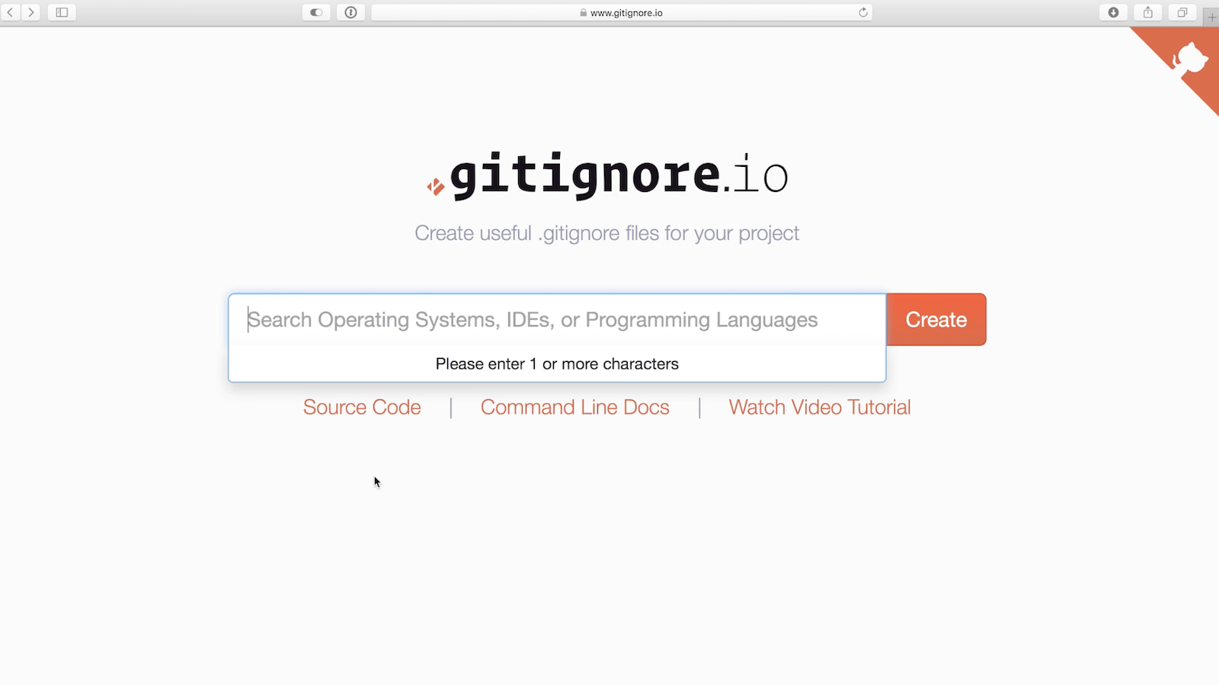Go back with the Safari back arrow
This screenshot has height=685, width=1219.
(x=10, y=12)
